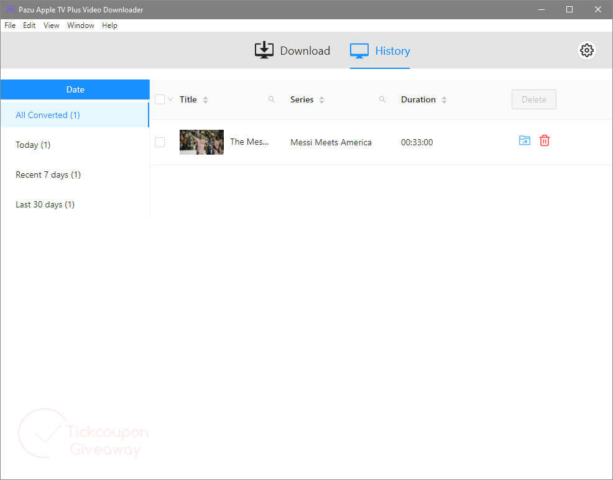
Task: Click the truncated title The Mes...
Action: [249, 142]
